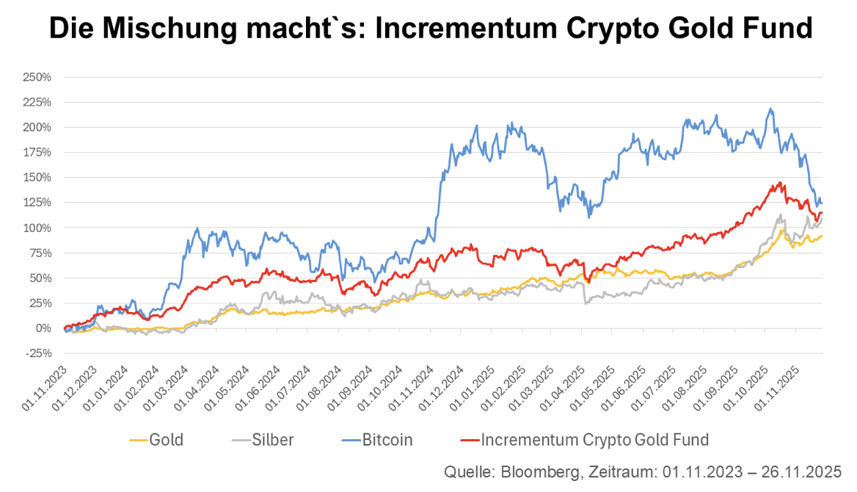Click the gray Silber legend line swatch

tap(241, 441)
